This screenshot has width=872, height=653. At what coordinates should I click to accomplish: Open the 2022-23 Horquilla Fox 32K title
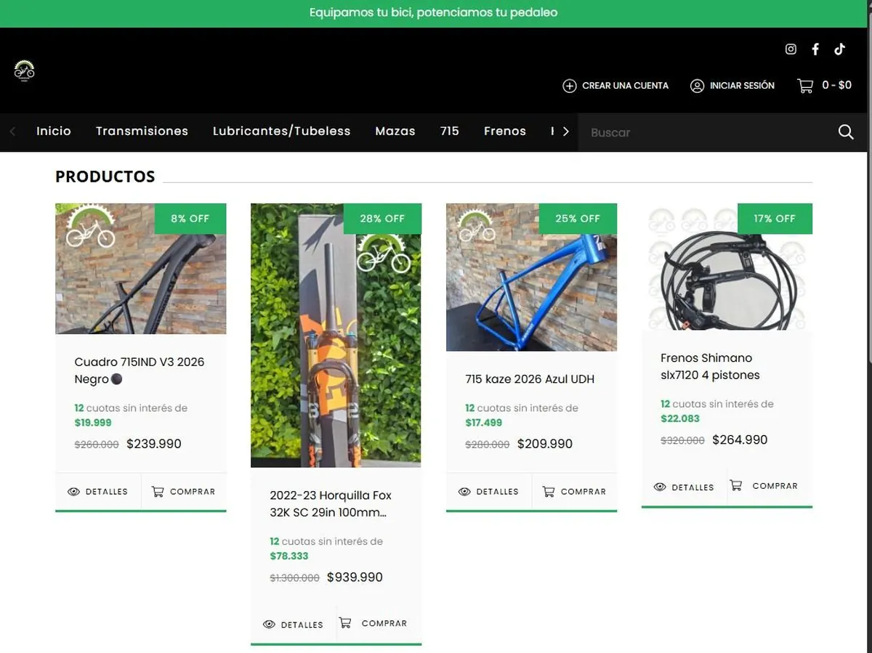pyautogui.click(x=331, y=504)
